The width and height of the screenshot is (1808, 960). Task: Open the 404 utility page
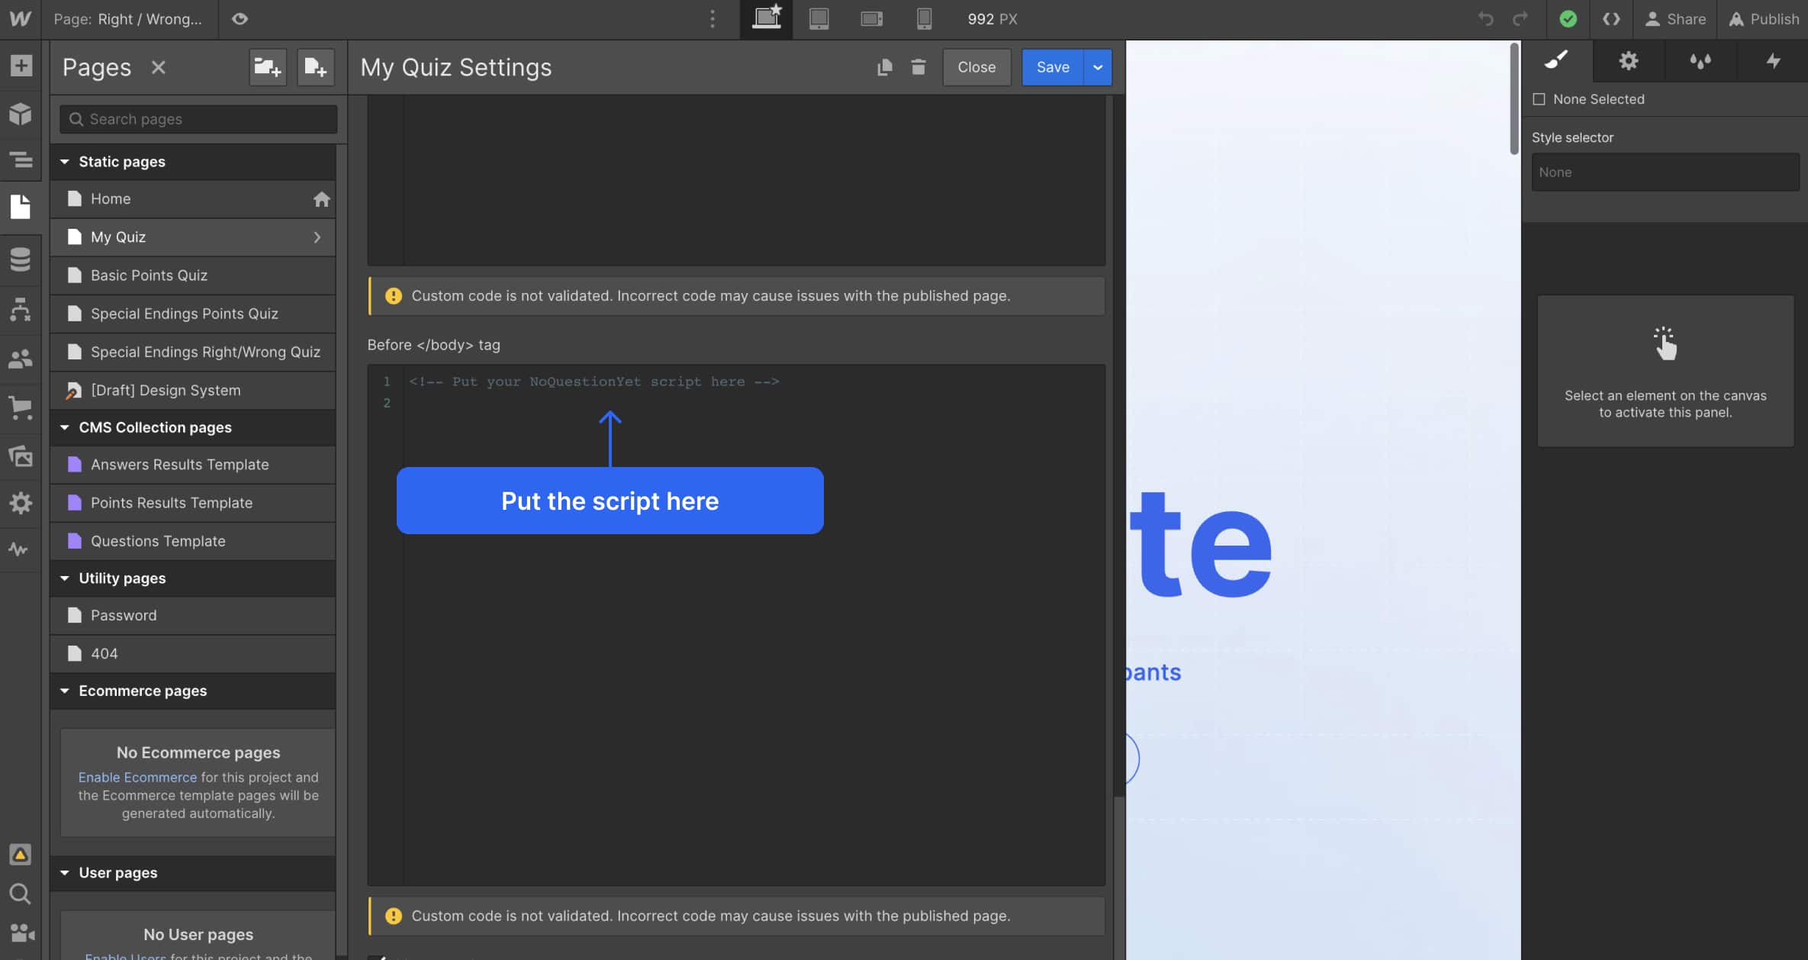[193, 654]
